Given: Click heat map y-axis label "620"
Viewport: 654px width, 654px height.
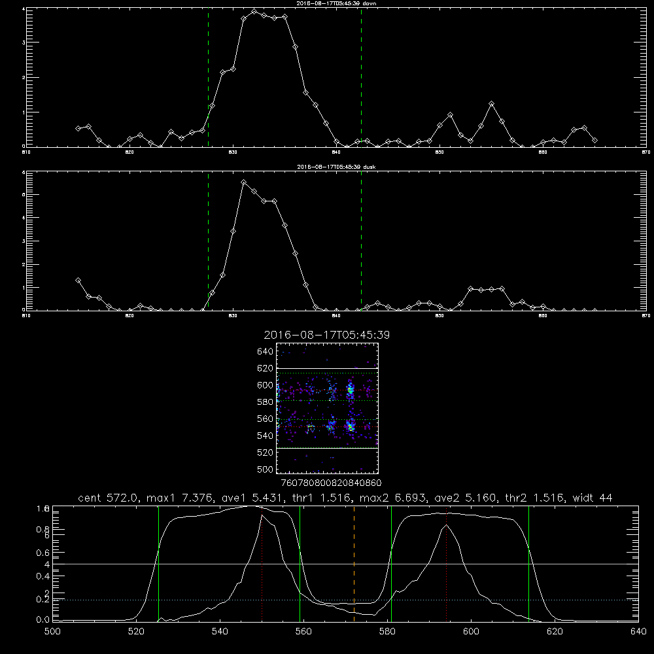Looking at the screenshot, I should tap(266, 368).
